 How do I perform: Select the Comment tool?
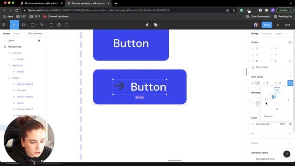66,25
